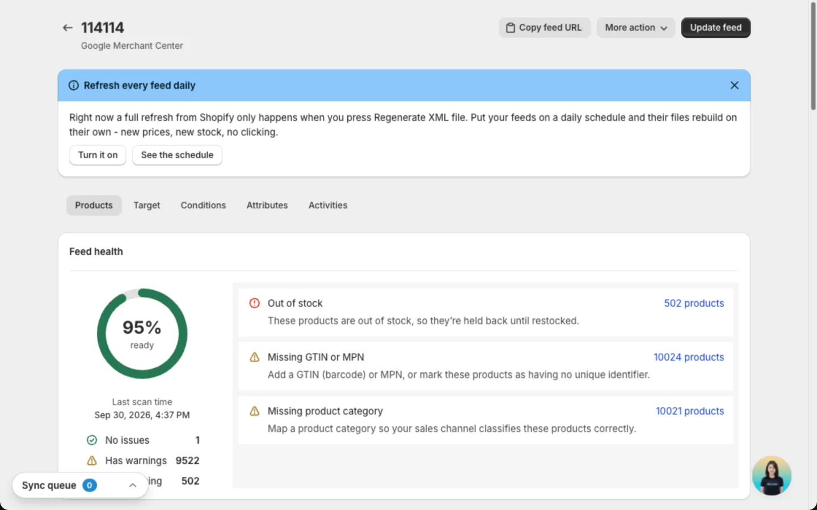Click the Turn it on button

pos(98,155)
